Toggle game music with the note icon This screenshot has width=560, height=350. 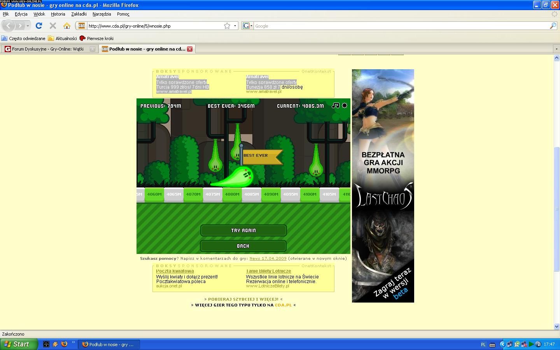coord(336,105)
